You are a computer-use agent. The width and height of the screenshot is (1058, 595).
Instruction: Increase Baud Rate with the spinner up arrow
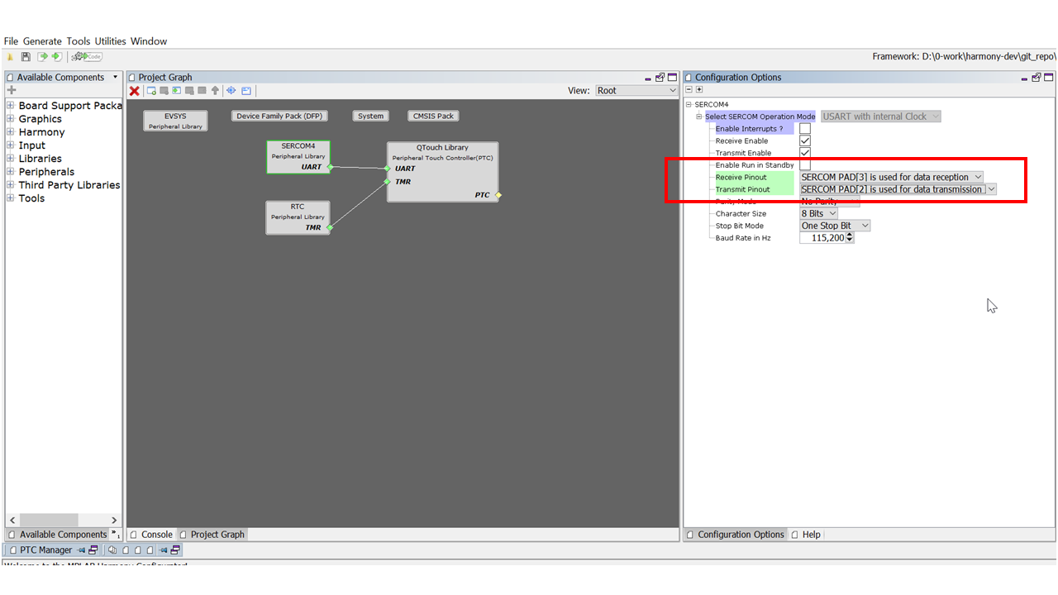[x=850, y=235]
